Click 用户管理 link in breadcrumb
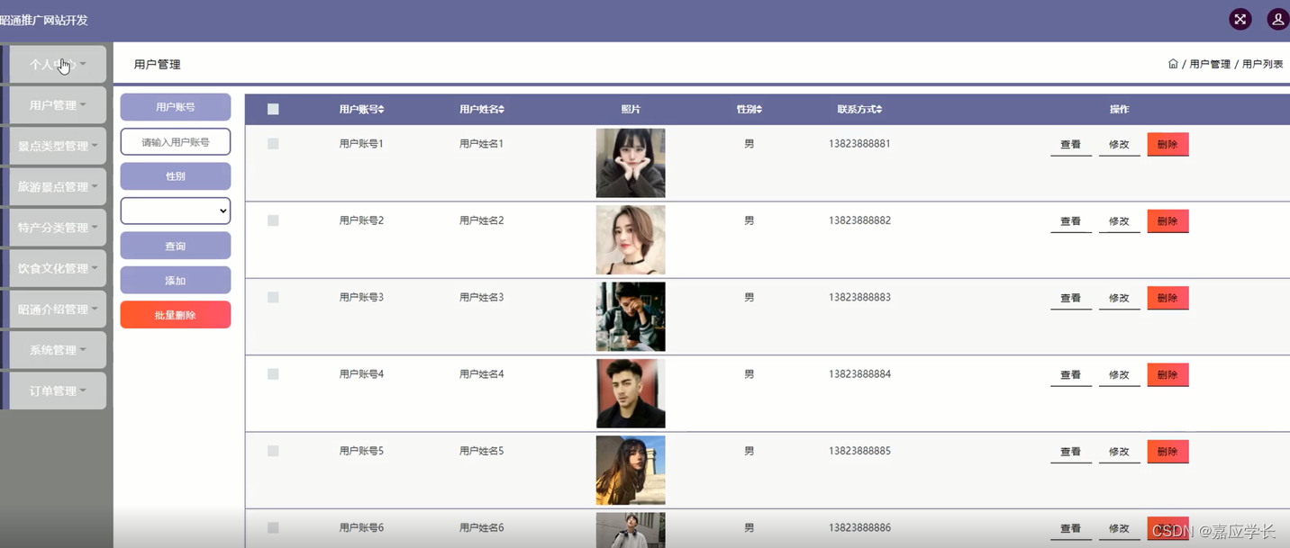 tap(1210, 64)
